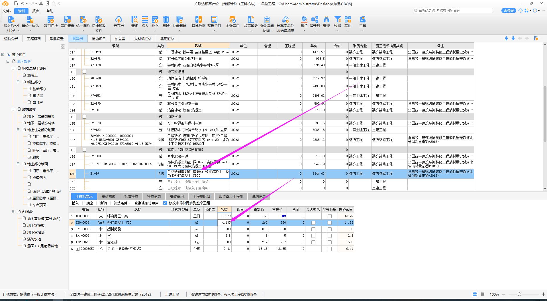Open the 工具 tools icon
This screenshot has width=547, height=301.
(x=362, y=19)
